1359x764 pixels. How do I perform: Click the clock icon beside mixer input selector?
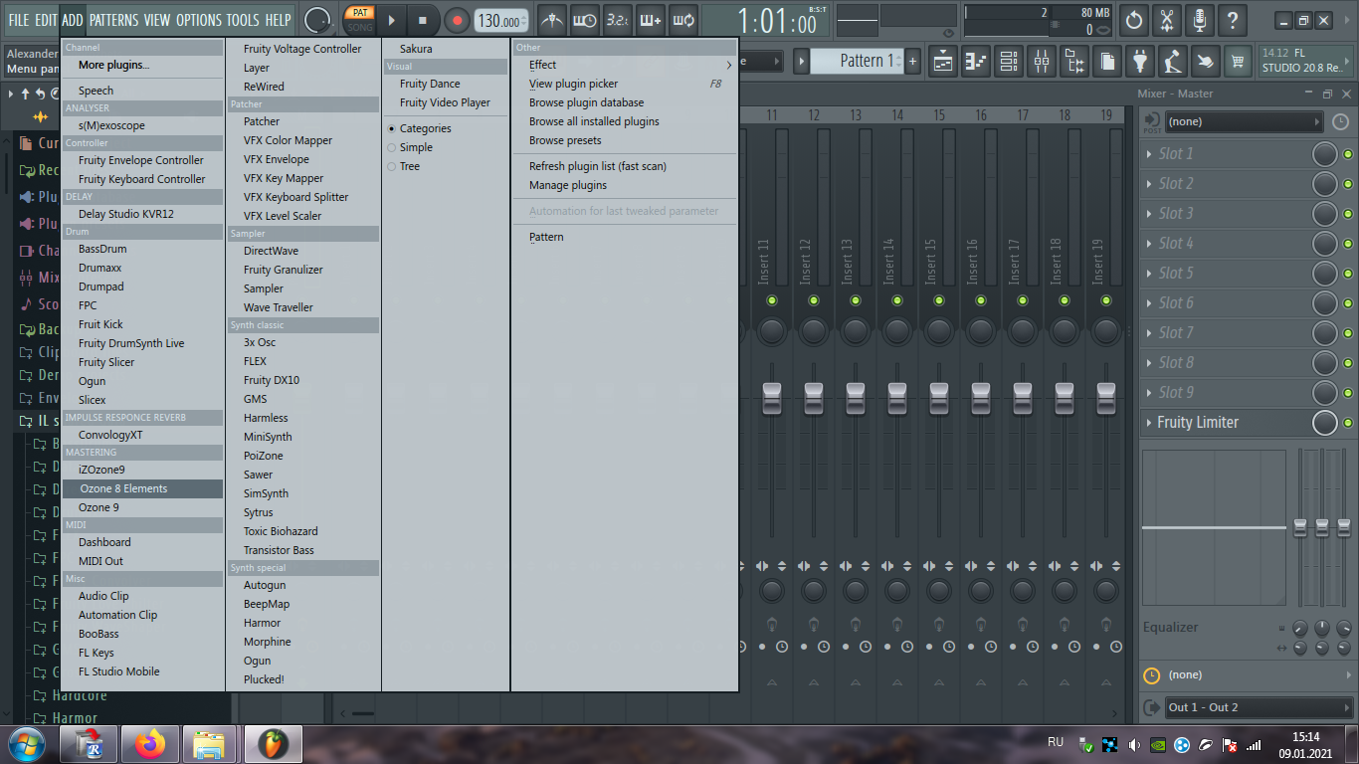click(x=1341, y=121)
